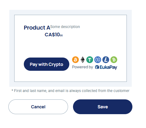The image size is (146, 128).
Task: Click the Powered by text
Action: point(83,67)
